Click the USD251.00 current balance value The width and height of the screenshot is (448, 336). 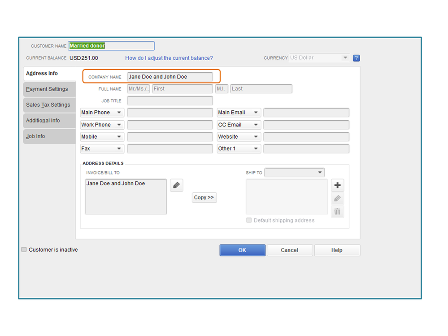[x=84, y=58]
